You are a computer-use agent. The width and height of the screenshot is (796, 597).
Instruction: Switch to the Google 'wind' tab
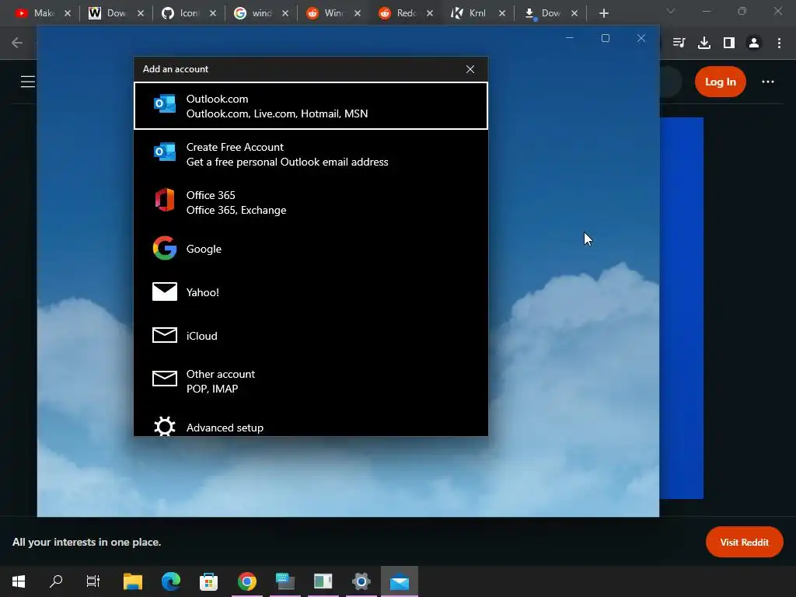click(254, 13)
